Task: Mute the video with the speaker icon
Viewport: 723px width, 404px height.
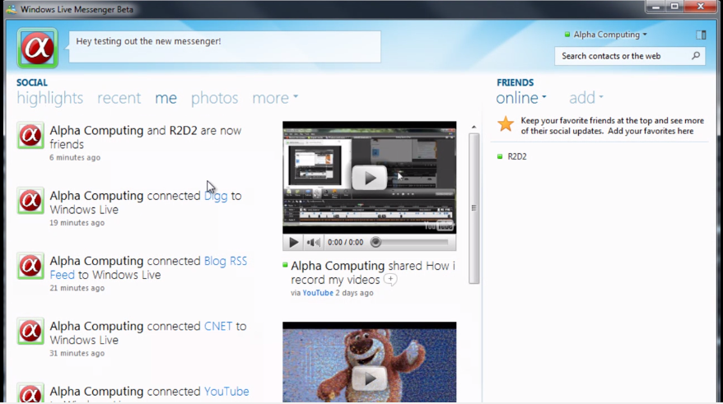Action: pos(313,242)
